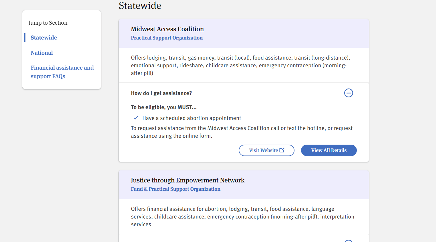Select the Midwest Access Coalition heading
The image size is (436, 242).
pyautogui.click(x=167, y=29)
